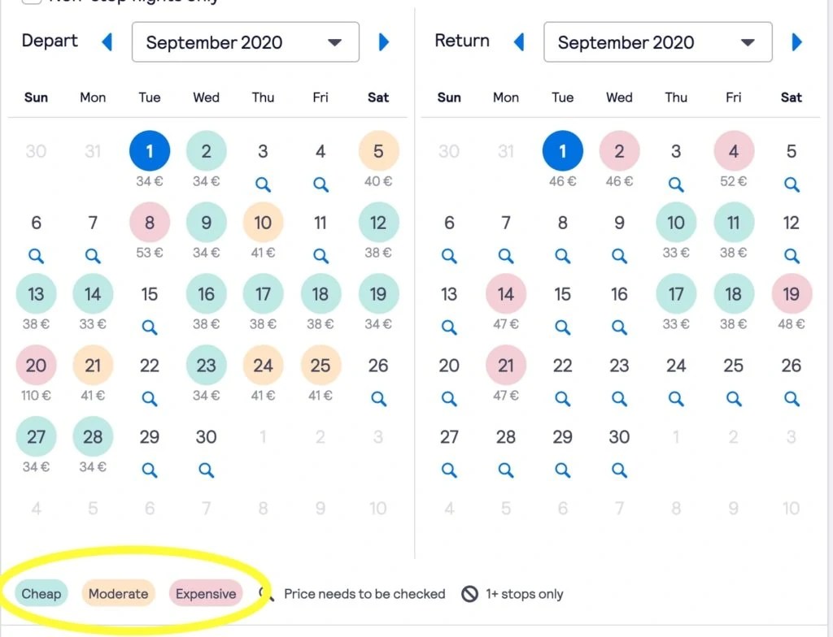Click the Moderate legend badge
The width and height of the screenshot is (833, 637).
[x=119, y=594]
